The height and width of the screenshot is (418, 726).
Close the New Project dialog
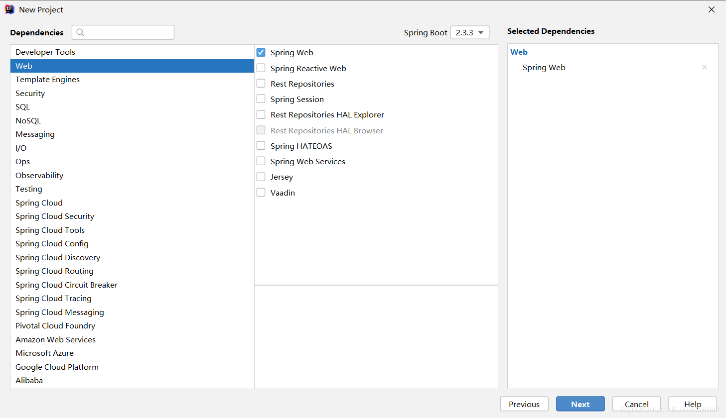point(712,9)
